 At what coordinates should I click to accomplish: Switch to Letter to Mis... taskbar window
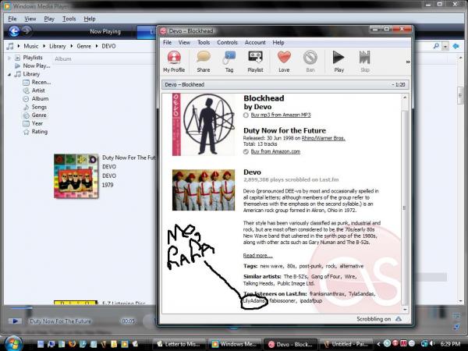pos(179,344)
